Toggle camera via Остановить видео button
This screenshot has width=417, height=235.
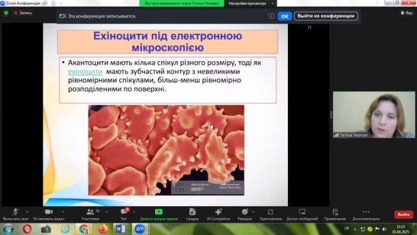click(49, 212)
